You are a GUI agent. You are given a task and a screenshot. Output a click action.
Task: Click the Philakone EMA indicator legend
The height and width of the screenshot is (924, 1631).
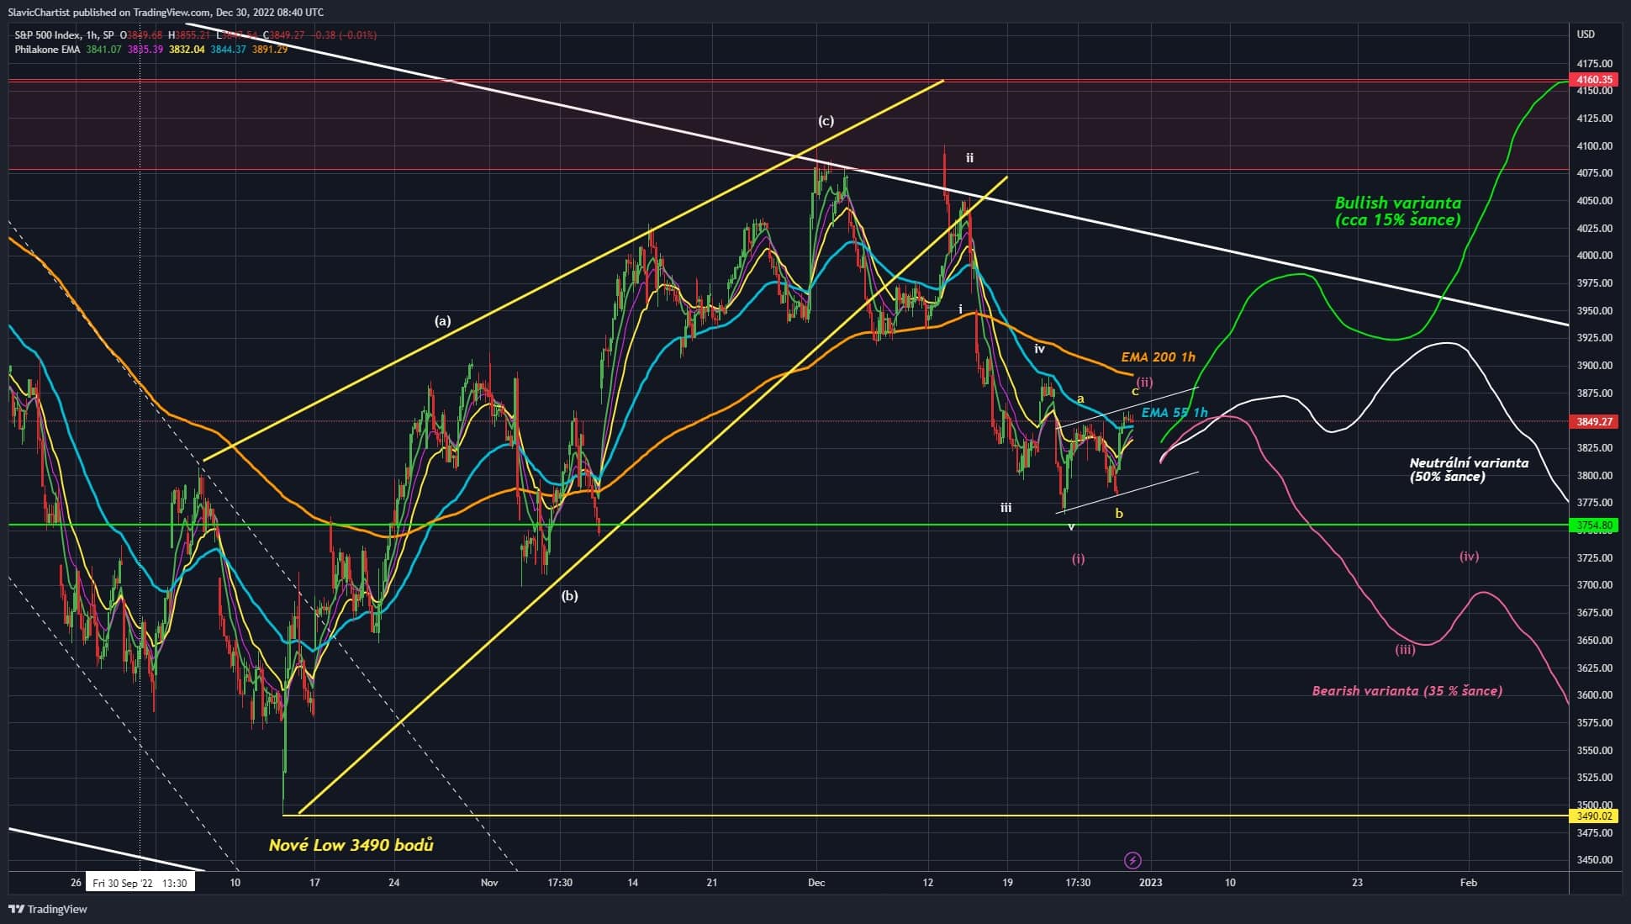(x=47, y=50)
